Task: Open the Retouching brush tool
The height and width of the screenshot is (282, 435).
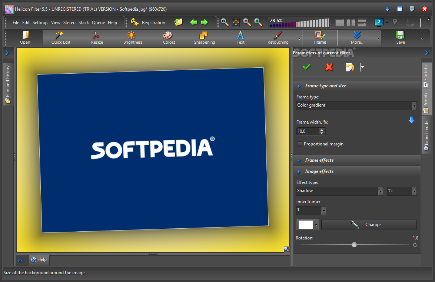Action: click(x=278, y=38)
